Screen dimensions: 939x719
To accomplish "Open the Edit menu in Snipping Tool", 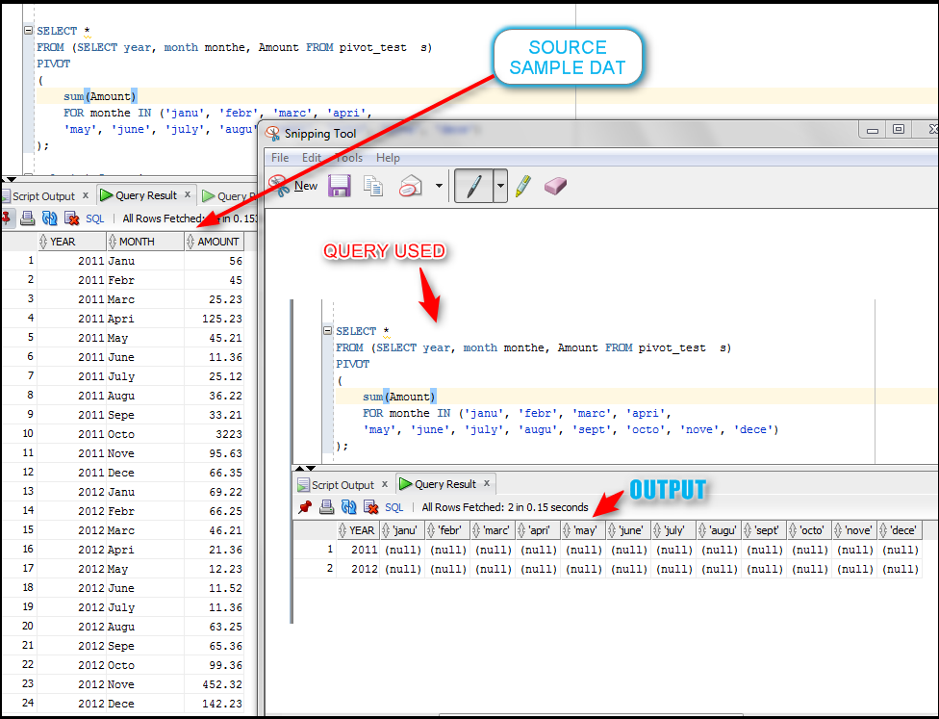I will [x=312, y=158].
